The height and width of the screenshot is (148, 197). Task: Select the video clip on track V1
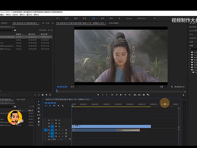[x=111, y=126]
